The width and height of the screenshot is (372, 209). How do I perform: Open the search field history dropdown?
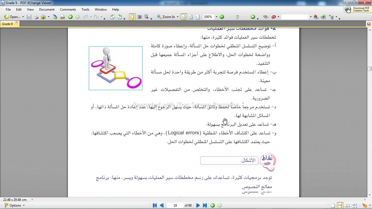point(310,17)
